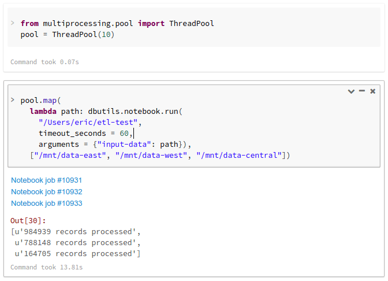
Task: Minimize the pool.map cell with the dash icon
Action: point(362,91)
